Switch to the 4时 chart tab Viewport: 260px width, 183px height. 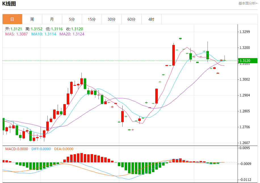151,19
